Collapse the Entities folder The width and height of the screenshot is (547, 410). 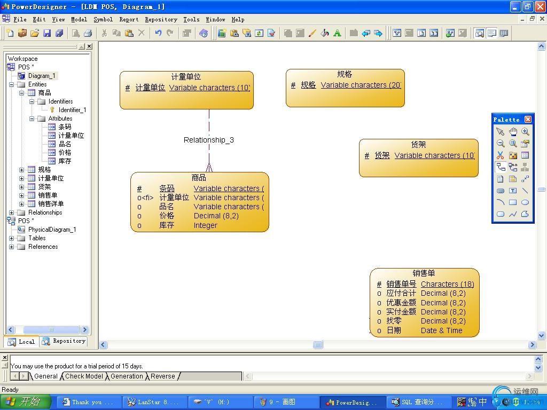pos(12,84)
